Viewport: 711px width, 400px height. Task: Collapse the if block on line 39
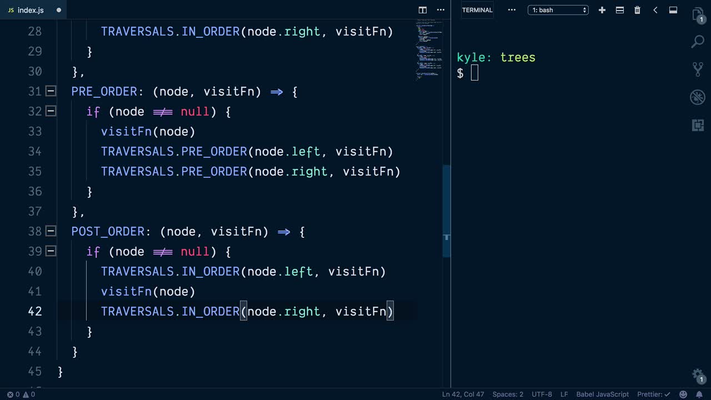click(x=51, y=251)
